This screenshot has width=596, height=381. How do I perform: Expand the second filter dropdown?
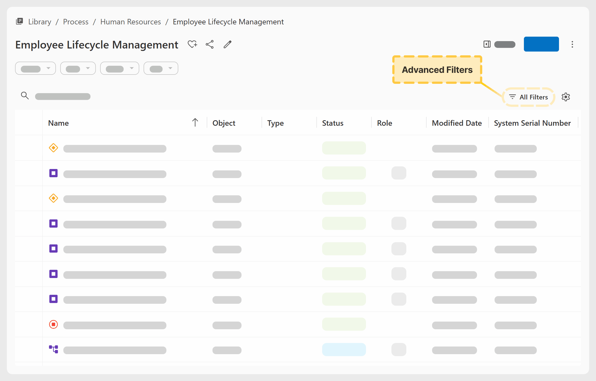pos(78,68)
